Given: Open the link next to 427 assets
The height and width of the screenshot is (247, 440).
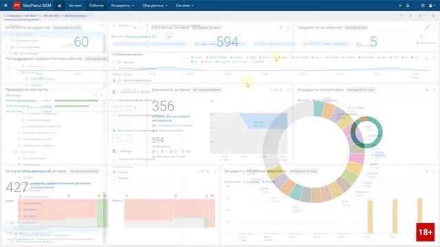Looking at the screenshot, I should (x=60, y=185).
